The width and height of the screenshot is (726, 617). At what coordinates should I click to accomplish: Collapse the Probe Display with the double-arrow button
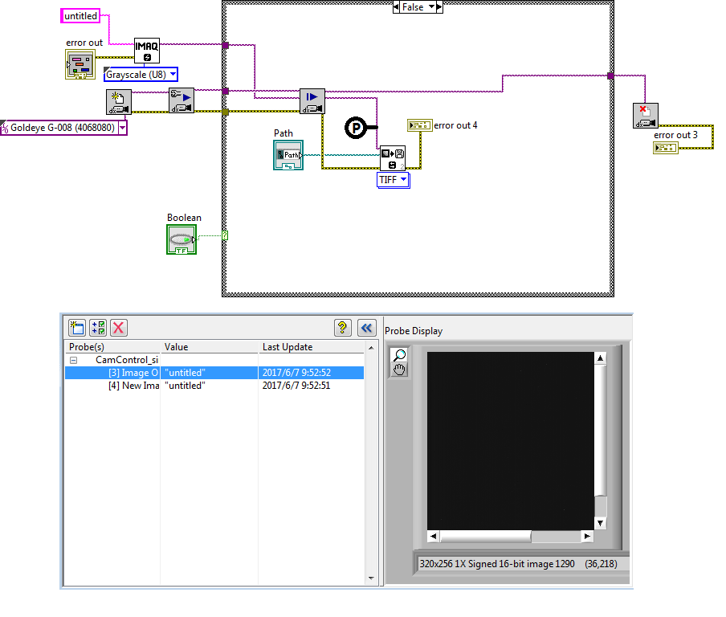[367, 328]
